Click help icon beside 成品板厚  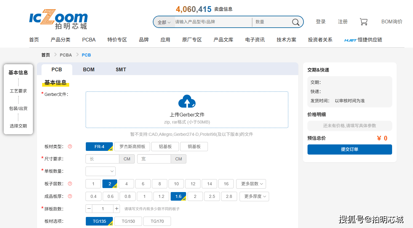pyautogui.click(x=70, y=196)
